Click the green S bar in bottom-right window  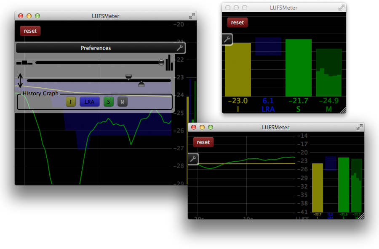click(344, 185)
